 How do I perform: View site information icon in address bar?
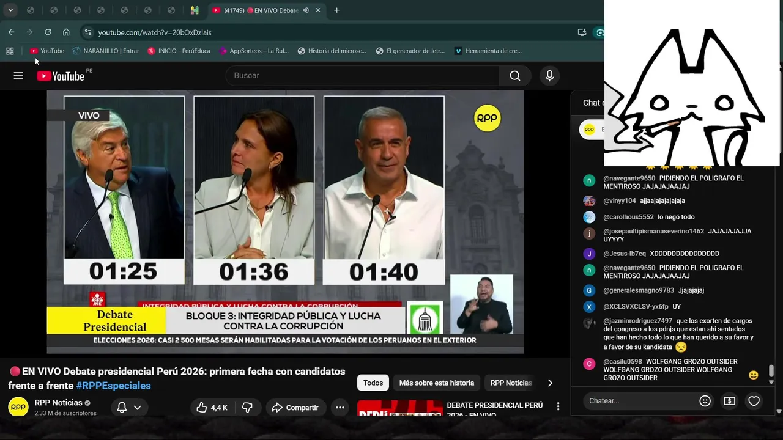(87, 32)
